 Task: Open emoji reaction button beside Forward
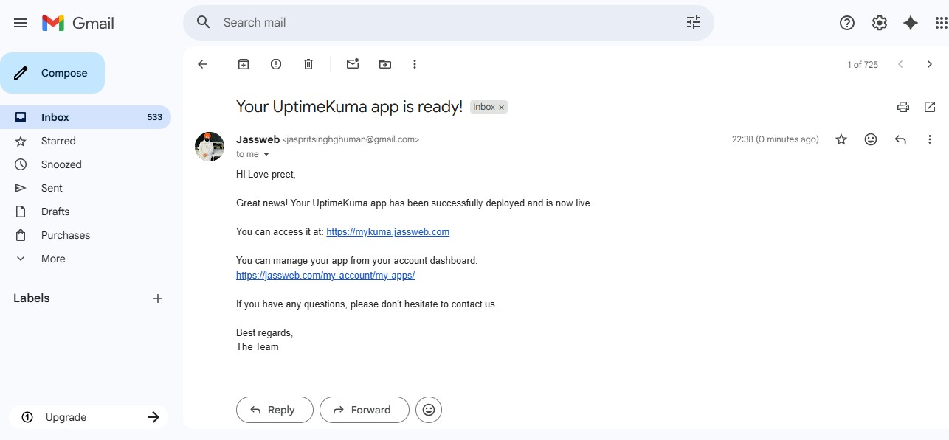point(429,410)
